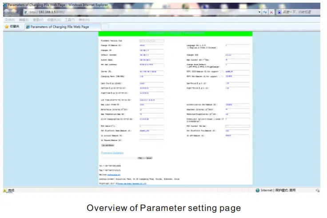The height and width of the screenshot is (218, 327).
Task: Click the Net MAC Address input field
Action: [152, 65]
